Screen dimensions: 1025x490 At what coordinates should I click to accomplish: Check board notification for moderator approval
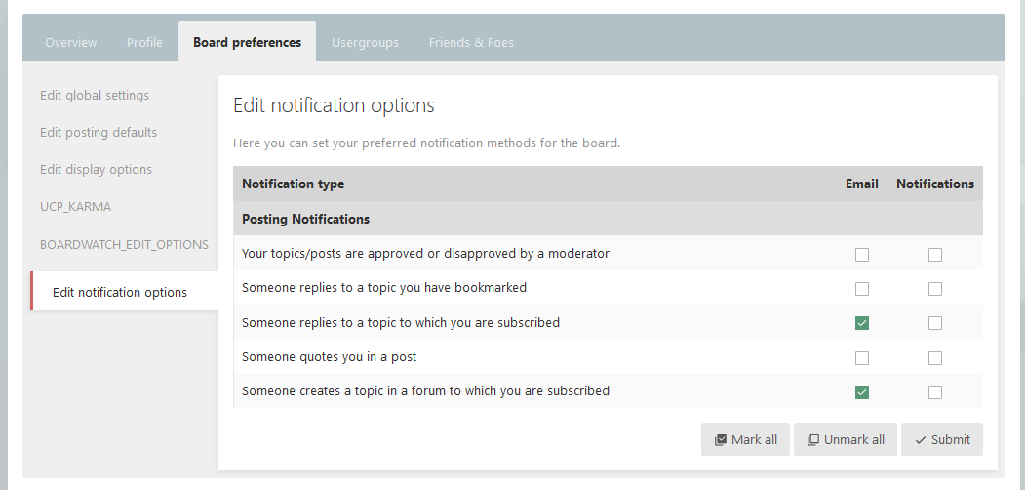tap(935, 255)
